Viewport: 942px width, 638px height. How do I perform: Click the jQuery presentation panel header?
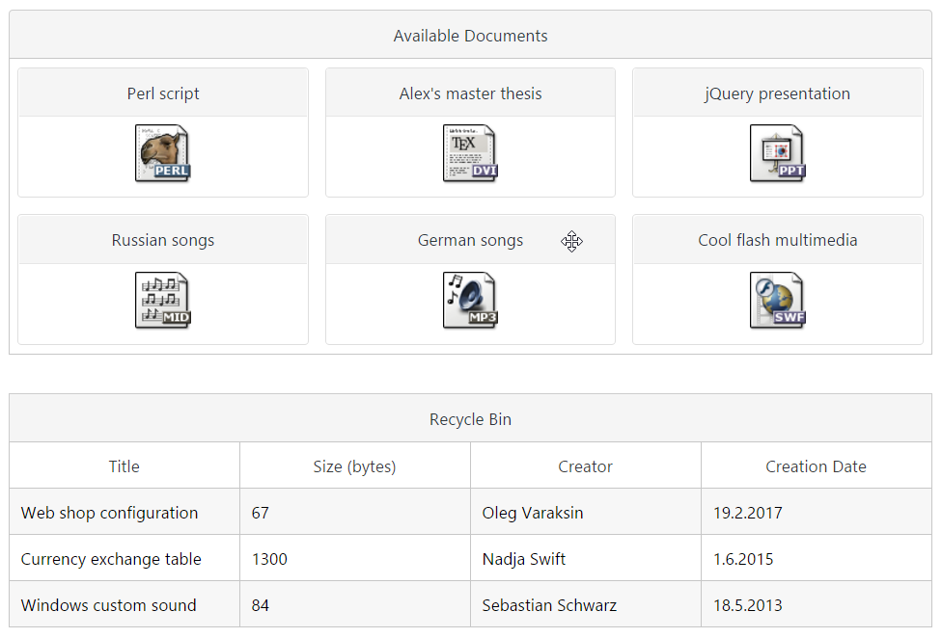(x=777, y=93)
